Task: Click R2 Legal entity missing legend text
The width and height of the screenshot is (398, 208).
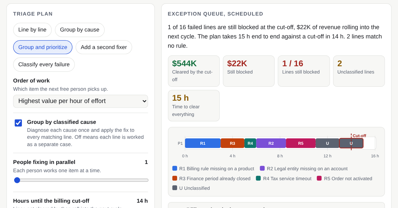Action: tap(307, 169)
